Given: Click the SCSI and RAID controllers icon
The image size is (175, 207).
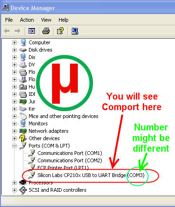Looking at the screenshot, I should [23, 190].
